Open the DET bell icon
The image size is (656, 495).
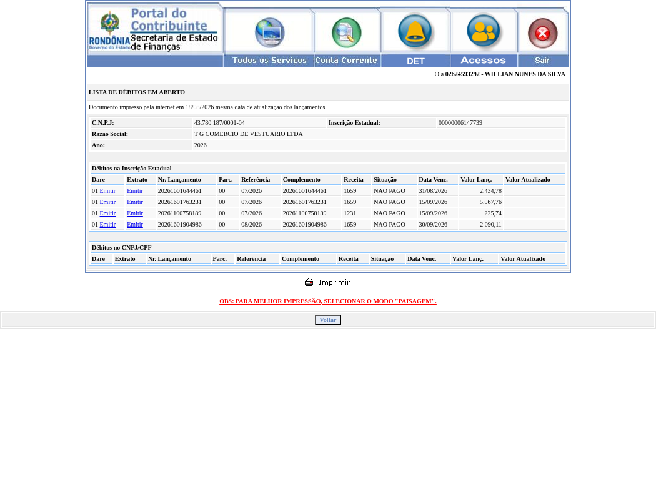click(x=415, y=30)
